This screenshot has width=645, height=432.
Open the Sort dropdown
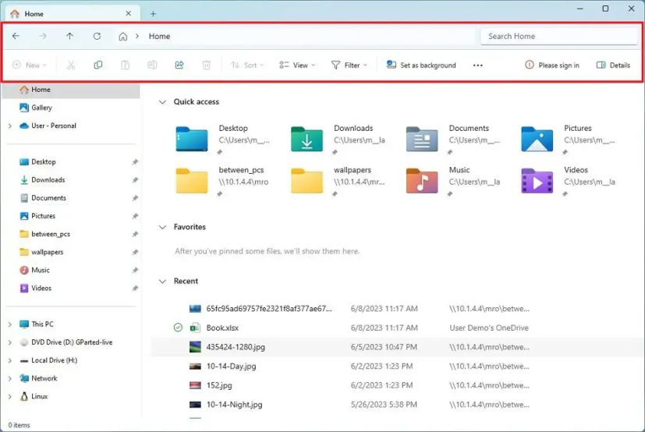(247, 66)
